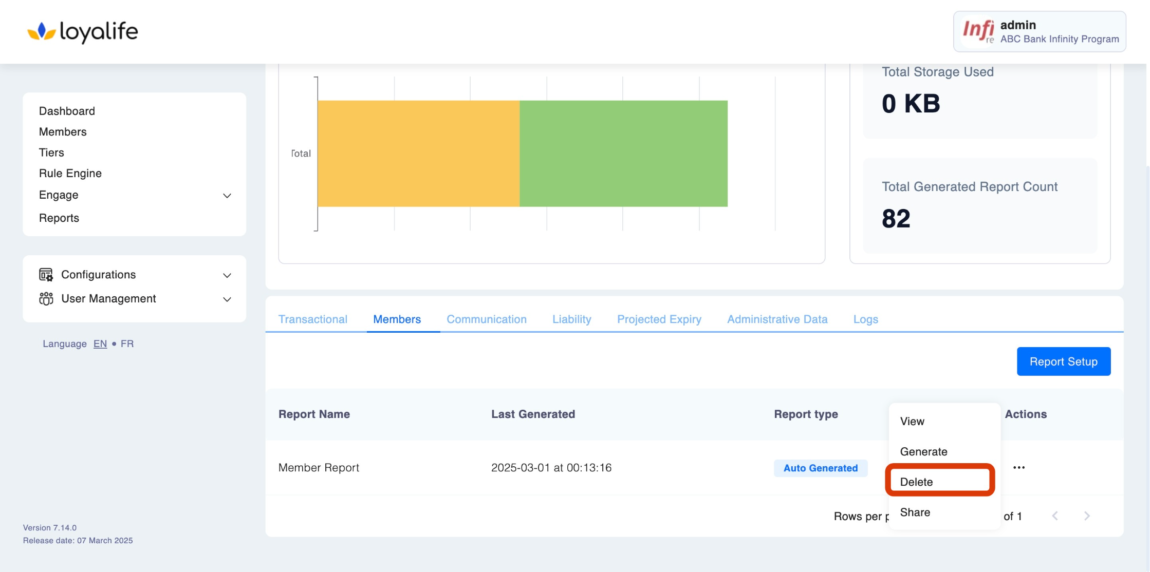Open the three-dots actions menu for Member Report
The image size is (1150, 572).
pyautogui.click(x=1018, y=468)
